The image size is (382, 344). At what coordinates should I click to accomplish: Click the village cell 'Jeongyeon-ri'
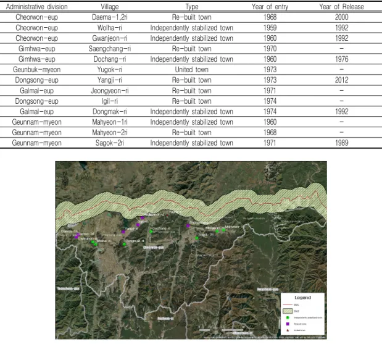[110, 91]
